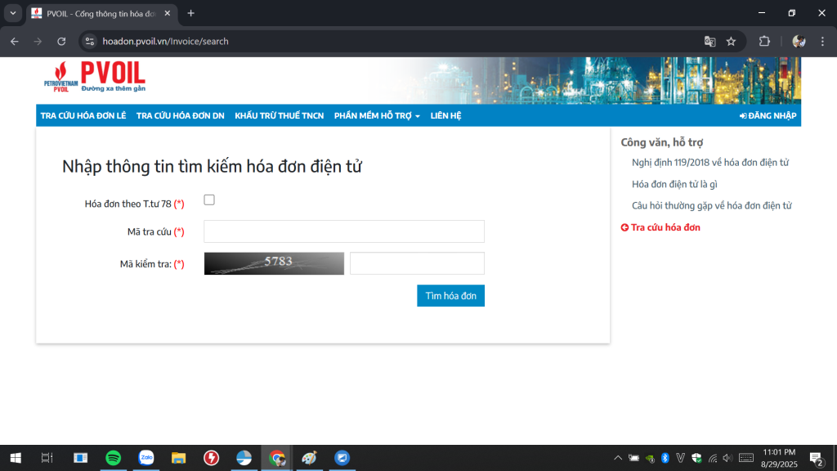Open Spotify from the taskbar
Image resolution: width=837 pixels, height=471 pixels.
113,458
